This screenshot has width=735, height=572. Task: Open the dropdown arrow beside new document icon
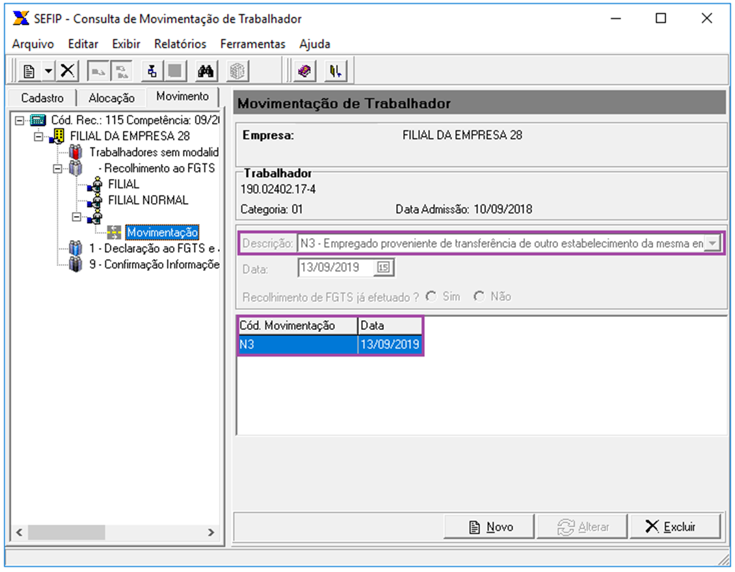click(48, 72)
